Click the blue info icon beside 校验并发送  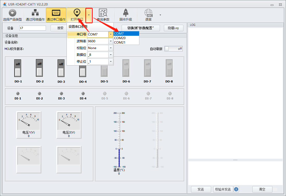(236, 189)
